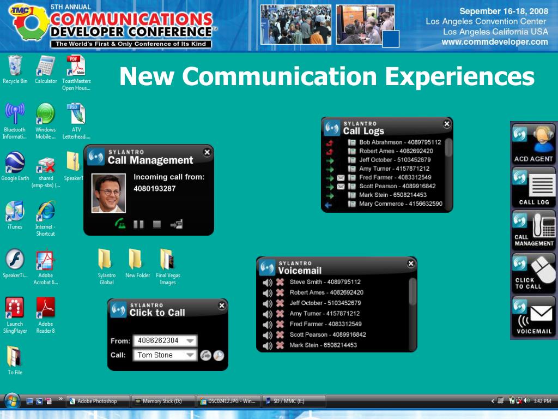558x419 pixels.
Task: Close the Voicemail widget
Action: point(411,264)
